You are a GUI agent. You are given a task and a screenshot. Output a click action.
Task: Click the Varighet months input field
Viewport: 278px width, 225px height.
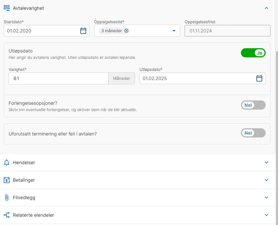[x=59, y=78]
